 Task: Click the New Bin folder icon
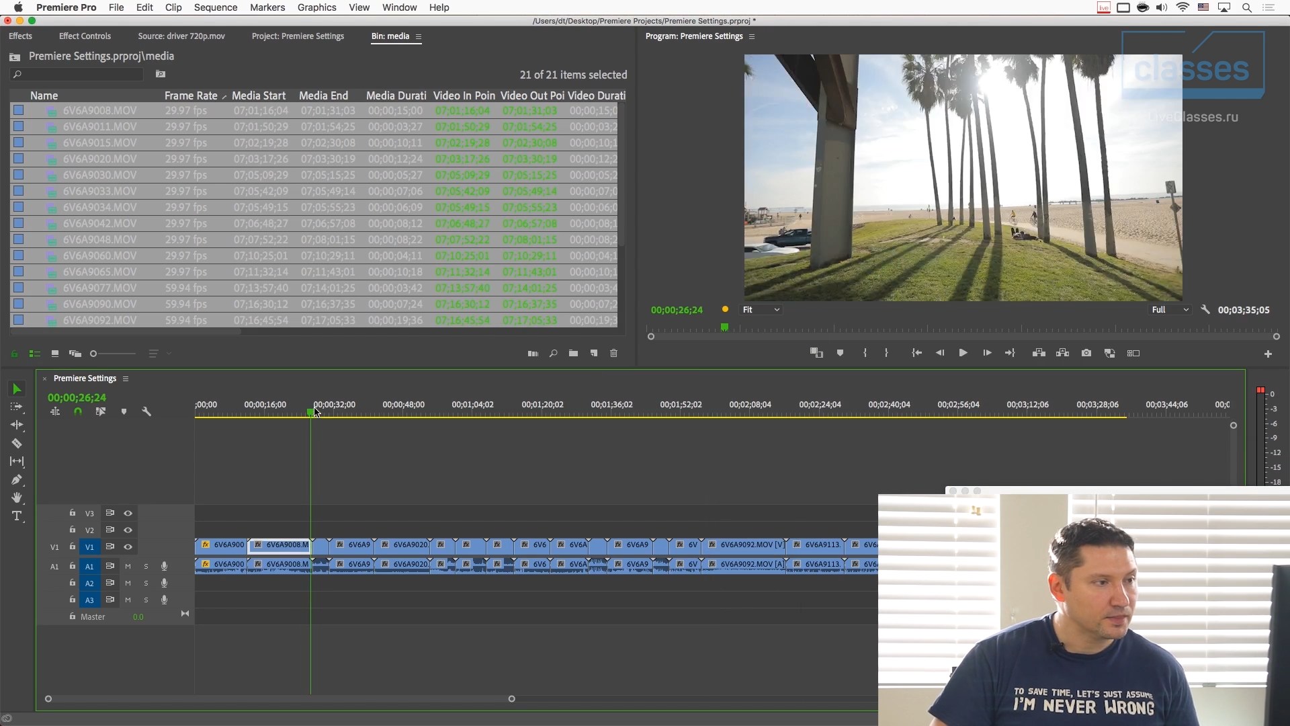(x=573, y=354)
